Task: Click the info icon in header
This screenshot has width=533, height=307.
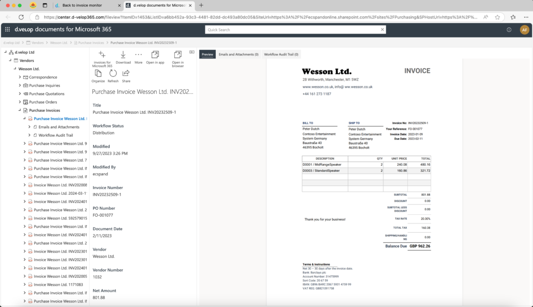Action: point(509,30)
